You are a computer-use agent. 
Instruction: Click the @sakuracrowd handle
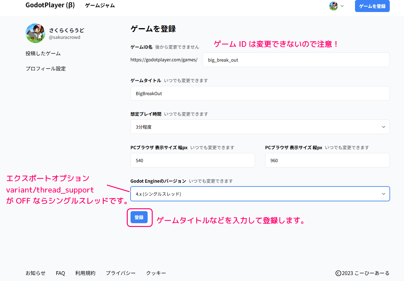[64, 37]
